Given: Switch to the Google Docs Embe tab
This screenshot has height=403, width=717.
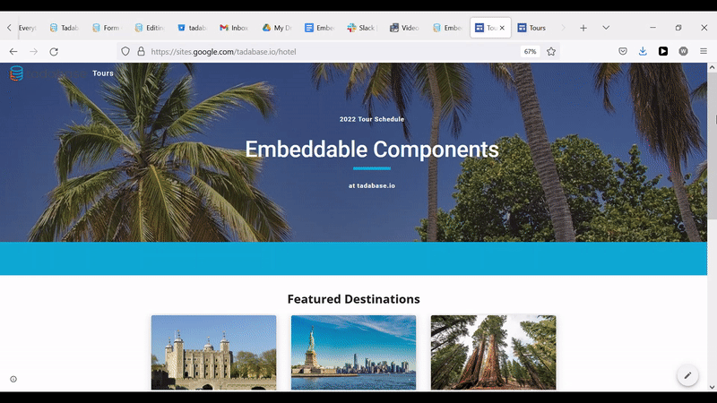Looking at the screenshot, I should pyautogui.click(x=320, y=28).
